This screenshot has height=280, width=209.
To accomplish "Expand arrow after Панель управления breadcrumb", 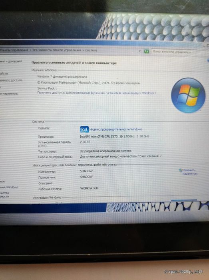I will (30, 50).
